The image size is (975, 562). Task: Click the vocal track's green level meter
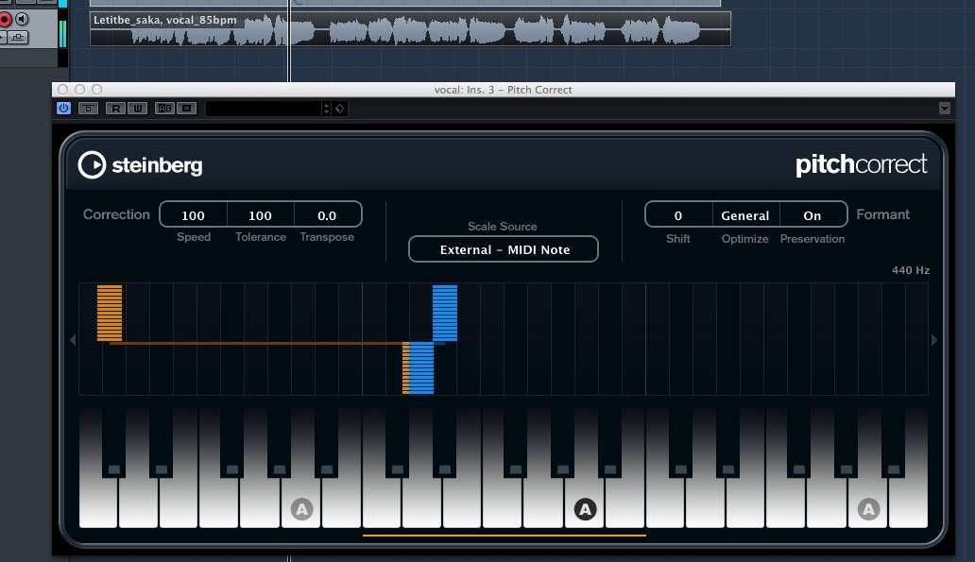coord(62,34)
